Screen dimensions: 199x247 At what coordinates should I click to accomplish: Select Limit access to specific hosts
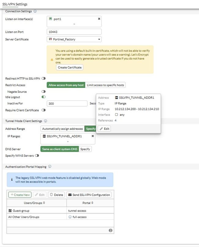(105, 85)
